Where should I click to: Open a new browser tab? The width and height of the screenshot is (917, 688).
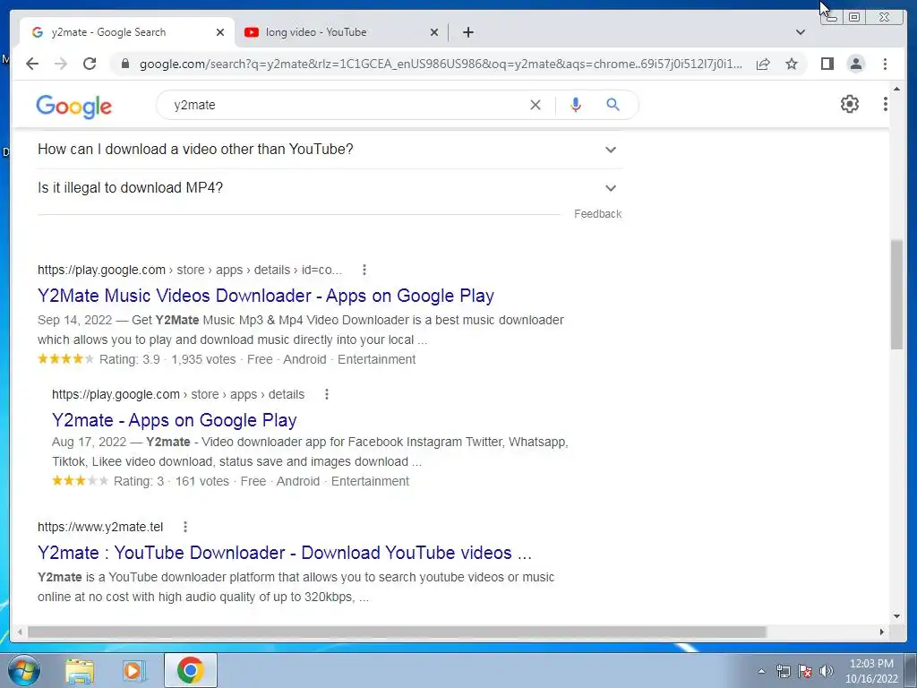coord(467,32)
